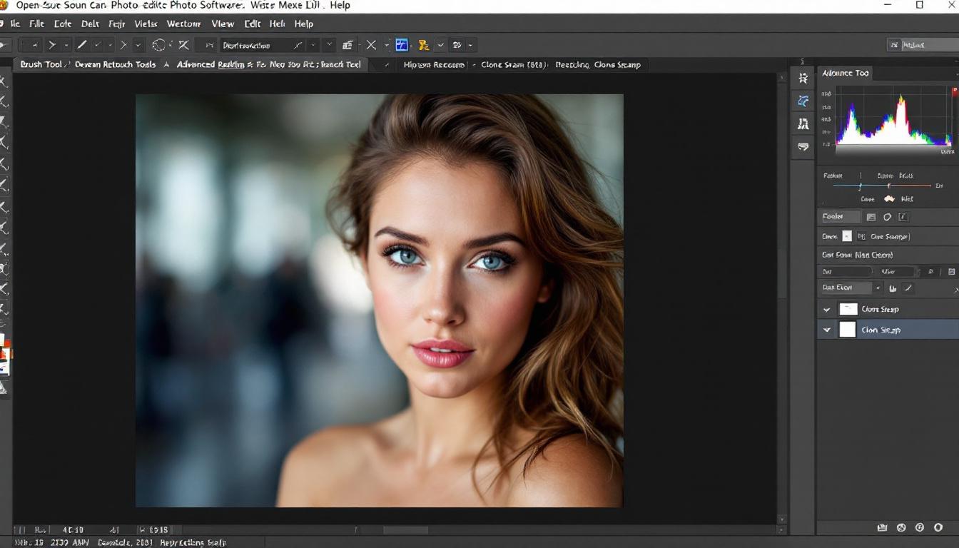Collapse the highlighted 'Clon Sreap' layer chevron

coord(827,330)
